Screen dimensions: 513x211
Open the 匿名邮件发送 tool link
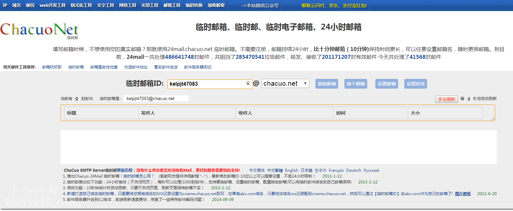point(166,67)
